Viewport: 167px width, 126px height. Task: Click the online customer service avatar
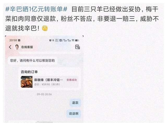[x=17, y=47]
